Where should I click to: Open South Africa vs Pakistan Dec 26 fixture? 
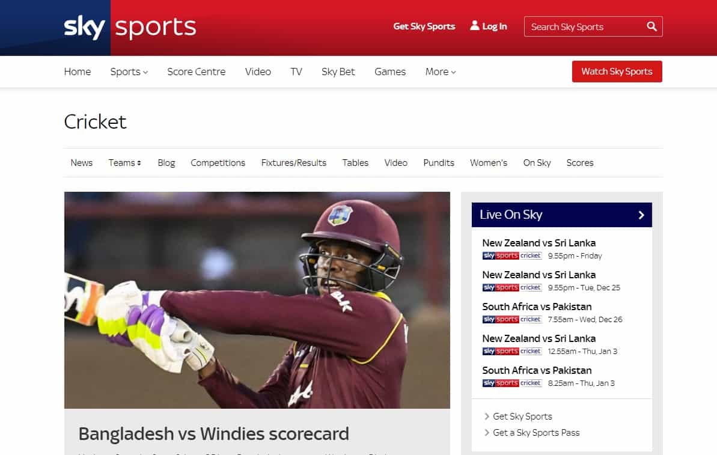(537, 307)
